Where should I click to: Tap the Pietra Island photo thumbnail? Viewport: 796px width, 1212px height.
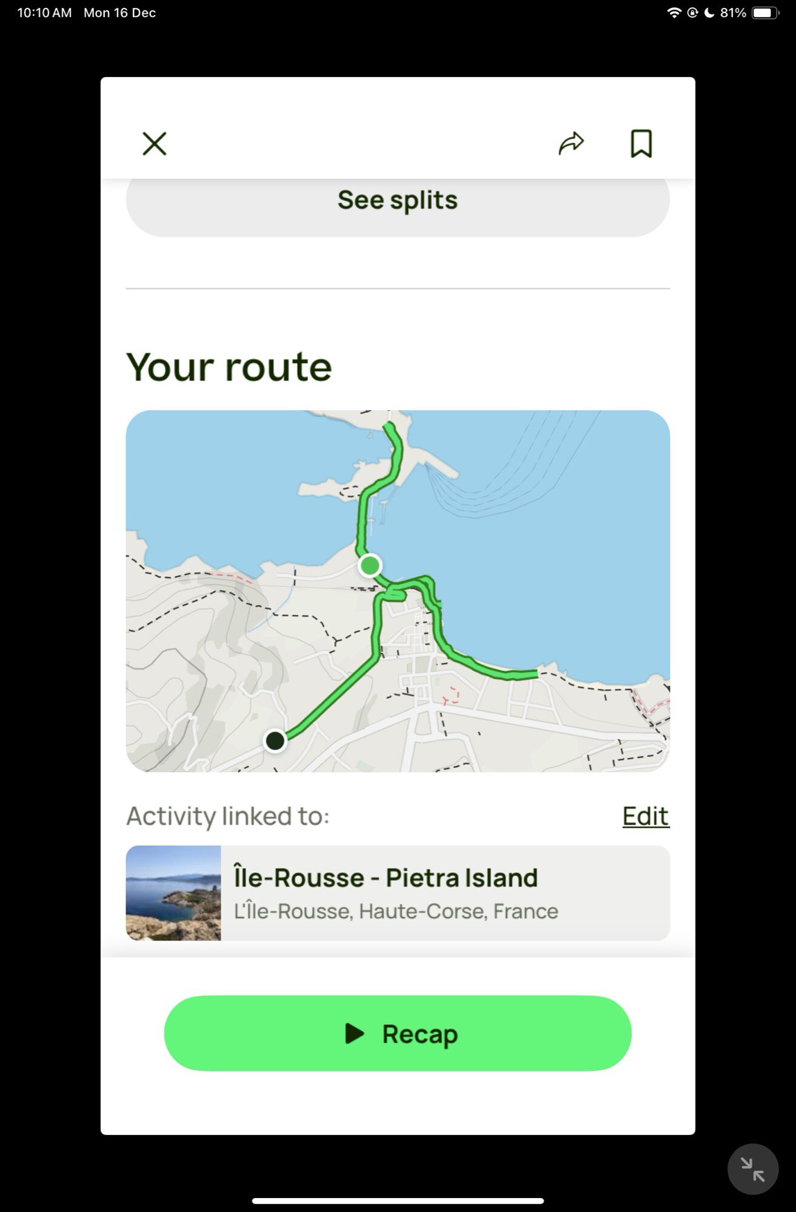[x=173, y=893]
